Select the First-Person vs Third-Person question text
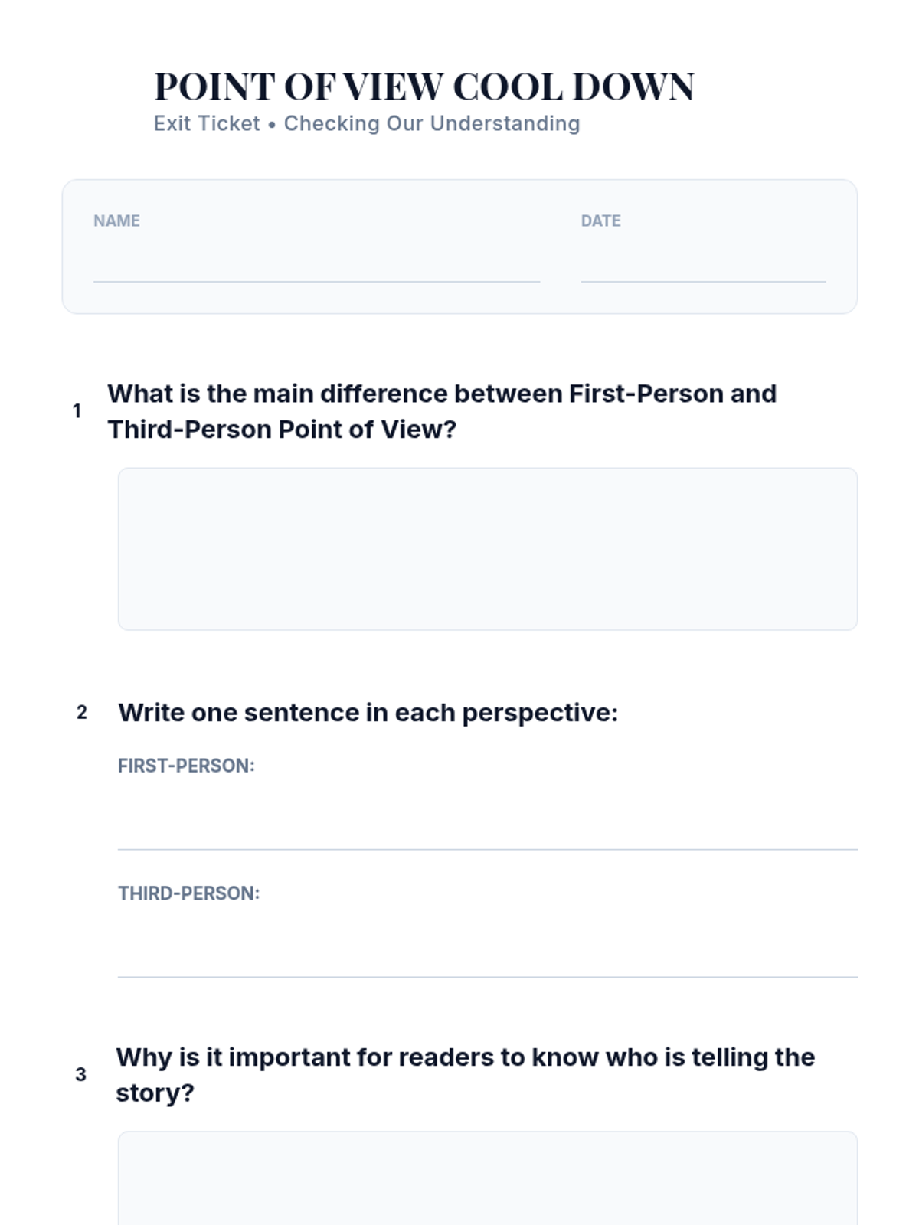Screen dimensions: 919x1225 (442, 411)
